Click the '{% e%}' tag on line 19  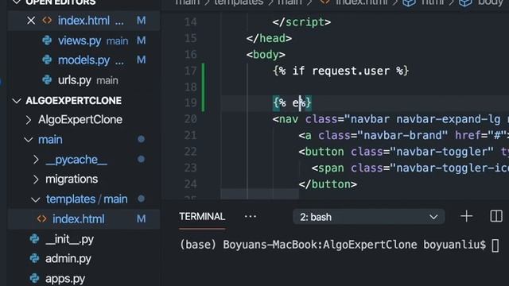click(292, 102)
